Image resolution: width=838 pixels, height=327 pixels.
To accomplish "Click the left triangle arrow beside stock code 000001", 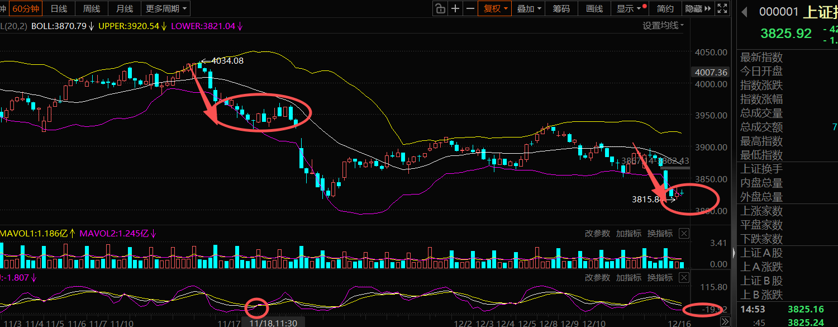I will click(744, 11).
